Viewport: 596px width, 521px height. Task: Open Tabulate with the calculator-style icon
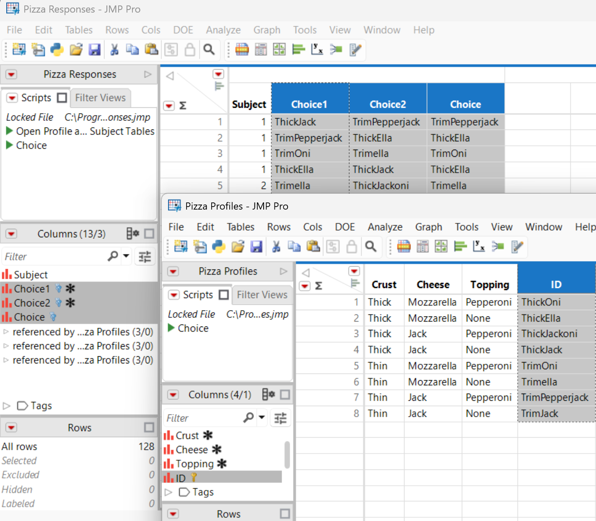(260, 49)
